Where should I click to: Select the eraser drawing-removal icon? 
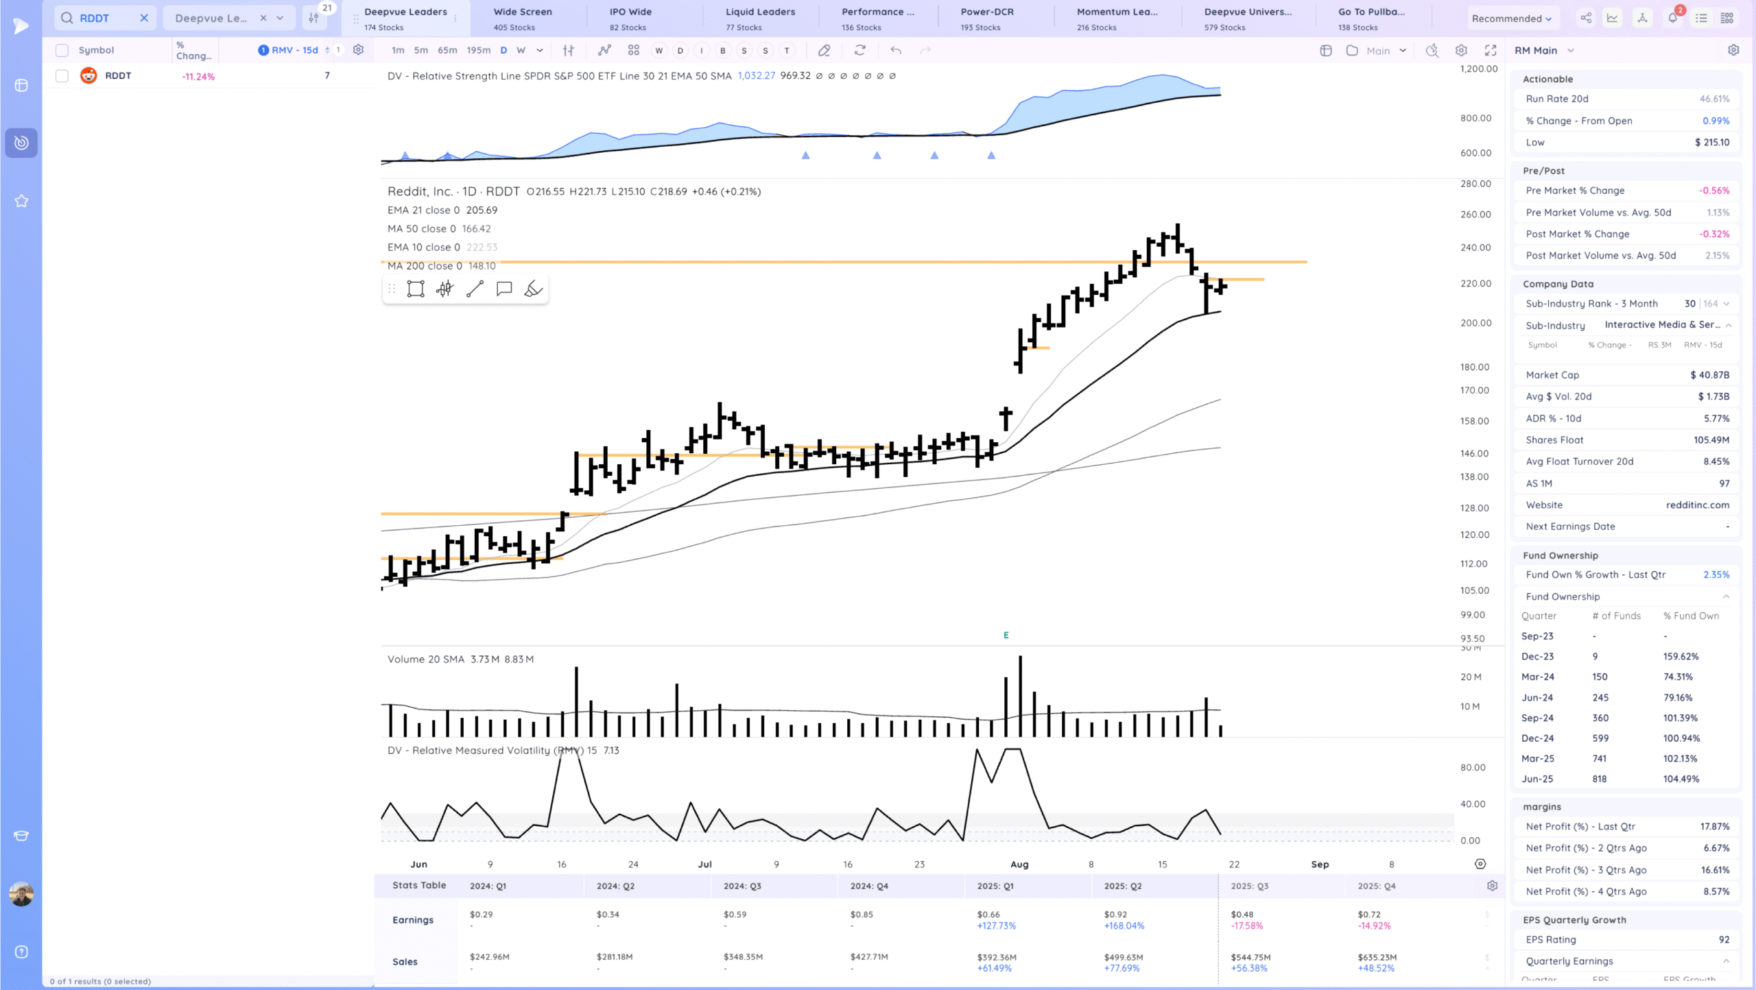tap(824, 50)
